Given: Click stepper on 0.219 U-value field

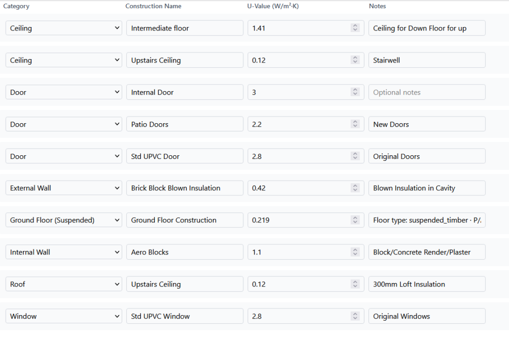Looking at the screenshot, I should 355,220.
